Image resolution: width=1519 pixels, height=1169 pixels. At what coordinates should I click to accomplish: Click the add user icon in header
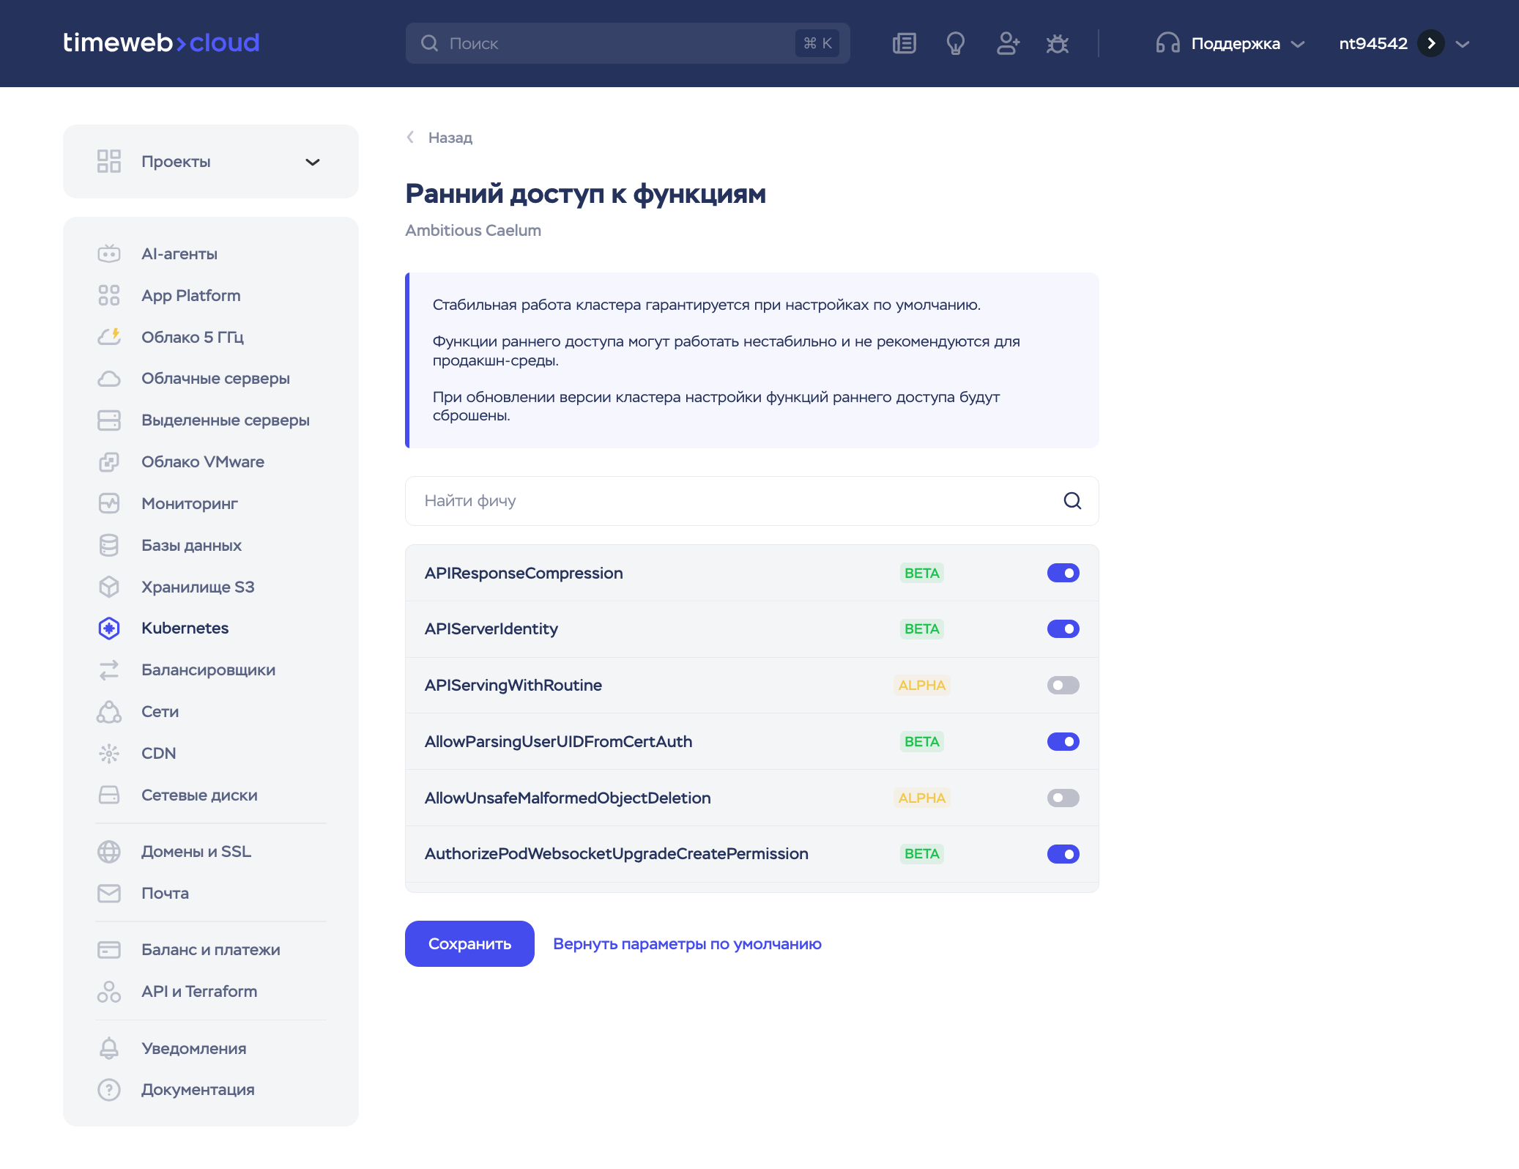coord(1008,44)
